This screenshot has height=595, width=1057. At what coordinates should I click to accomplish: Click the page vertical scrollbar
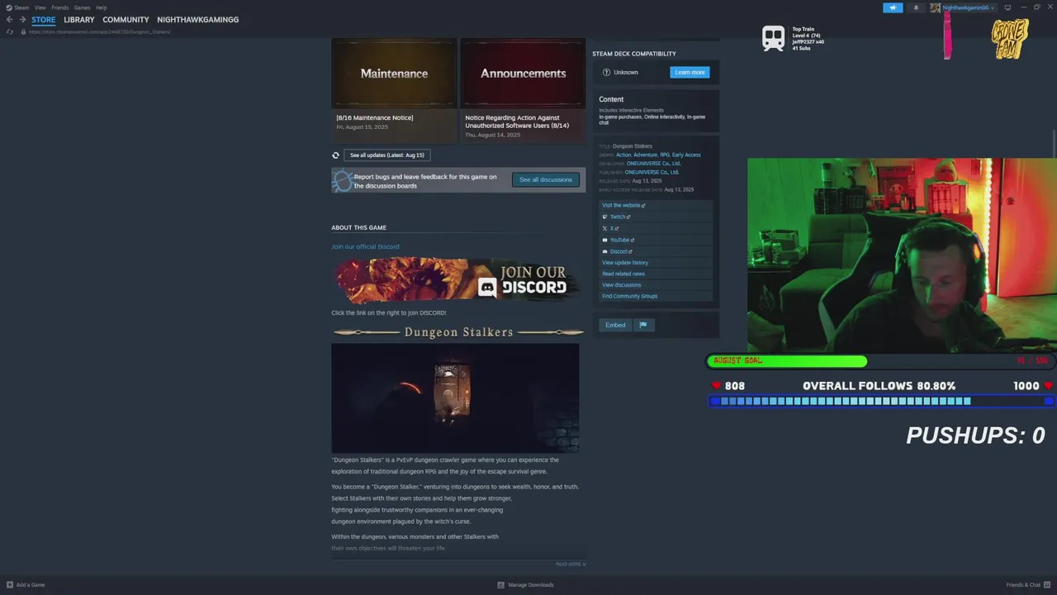[1054, 144]
